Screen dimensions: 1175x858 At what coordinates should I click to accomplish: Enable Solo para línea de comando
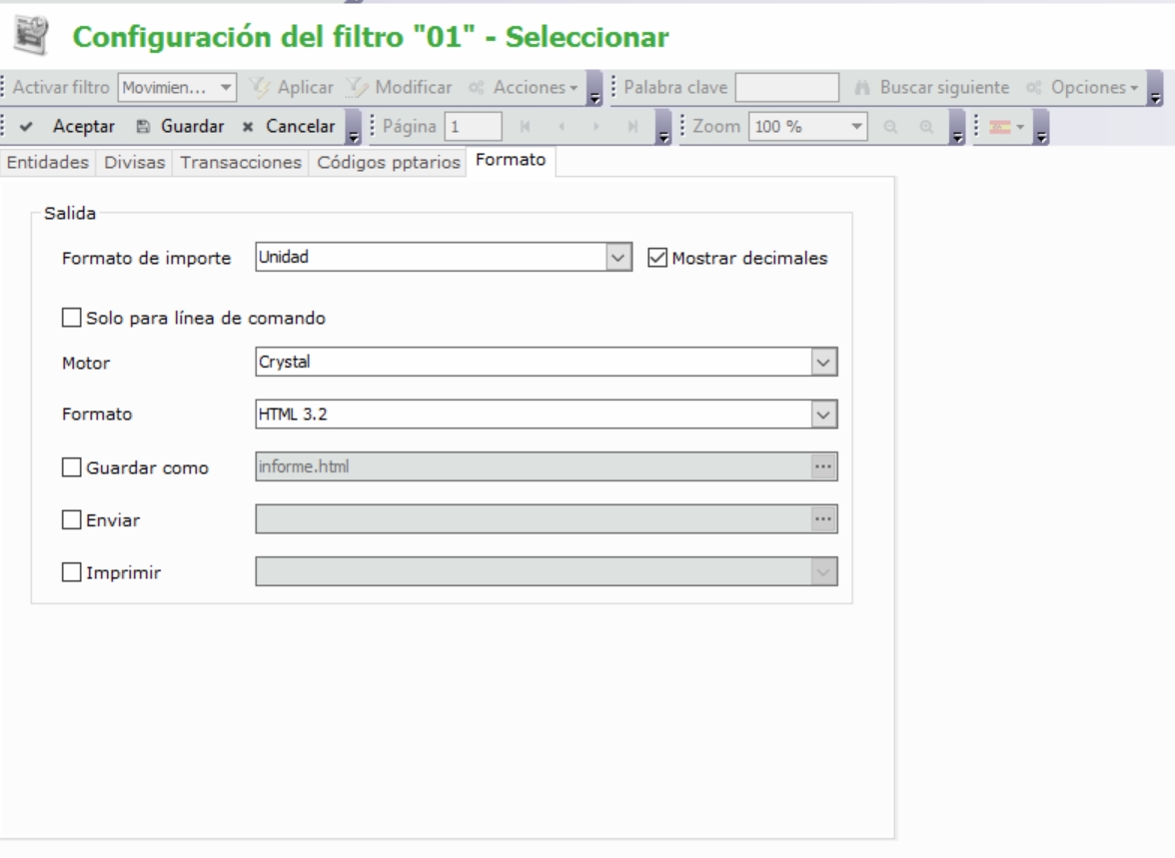(x=72, y=319)
